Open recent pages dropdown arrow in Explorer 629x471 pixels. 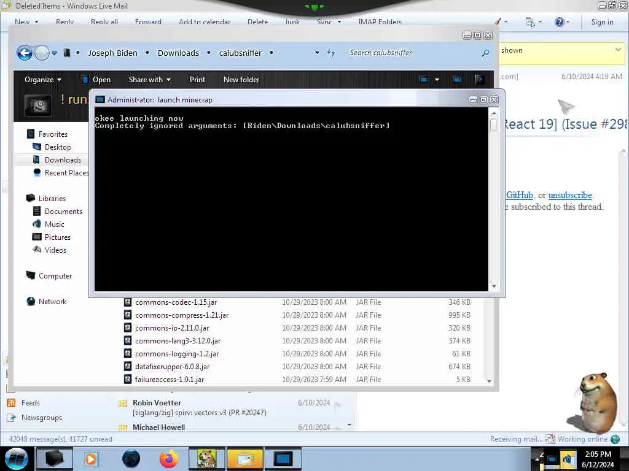point(54,53)
